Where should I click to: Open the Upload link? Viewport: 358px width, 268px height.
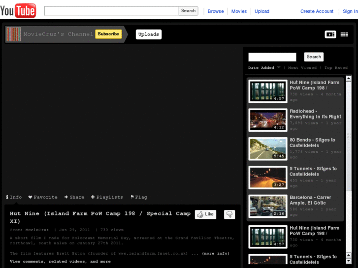coord(262,11)
